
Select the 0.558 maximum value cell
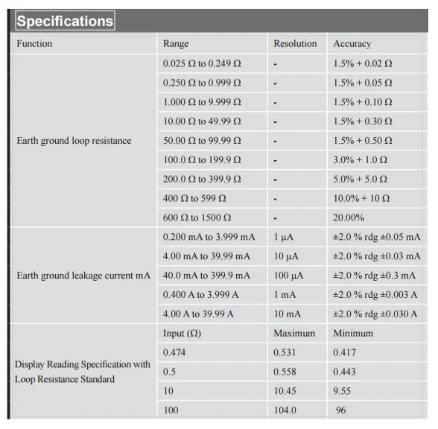coord(297,372)
